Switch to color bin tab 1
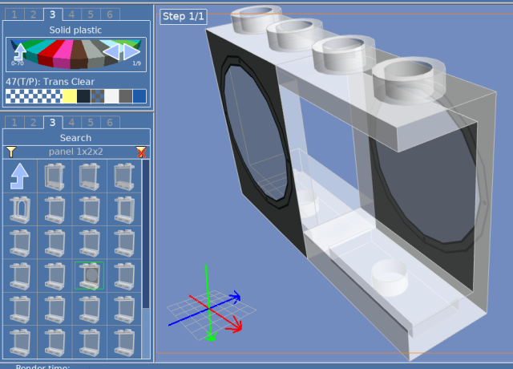 pos(14,14)
